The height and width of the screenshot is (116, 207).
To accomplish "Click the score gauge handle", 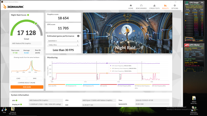I will 36,23.
